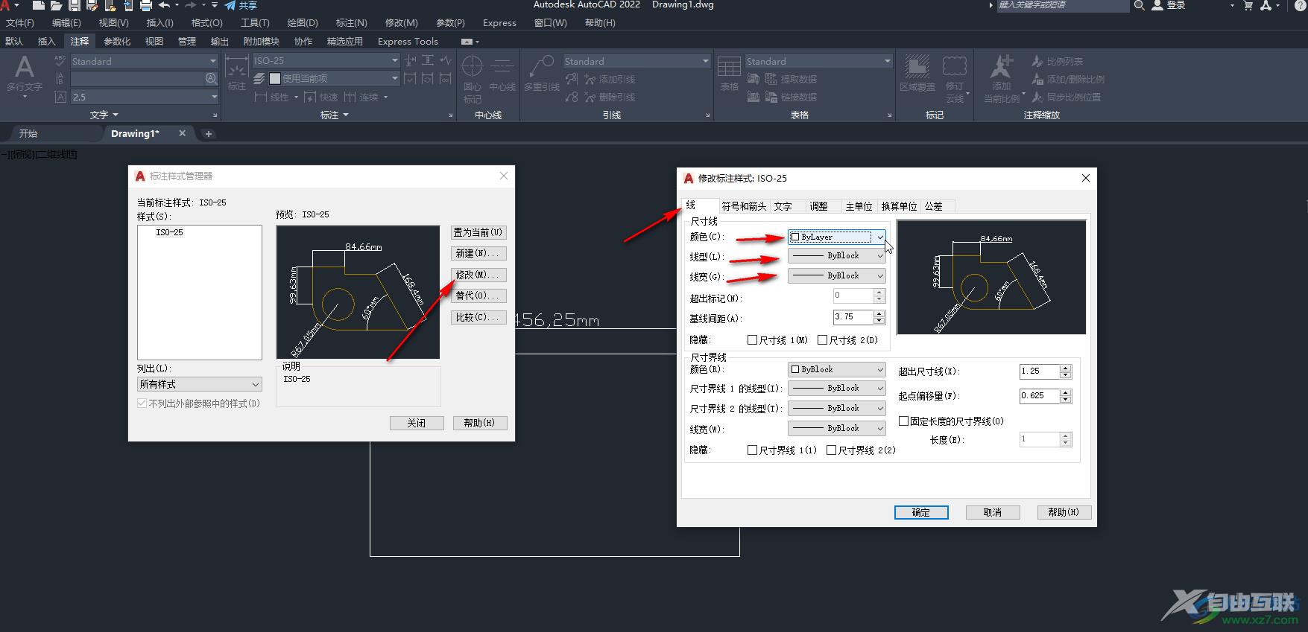
Task: Switch to Primary Units tab
Action: [859, 206]
